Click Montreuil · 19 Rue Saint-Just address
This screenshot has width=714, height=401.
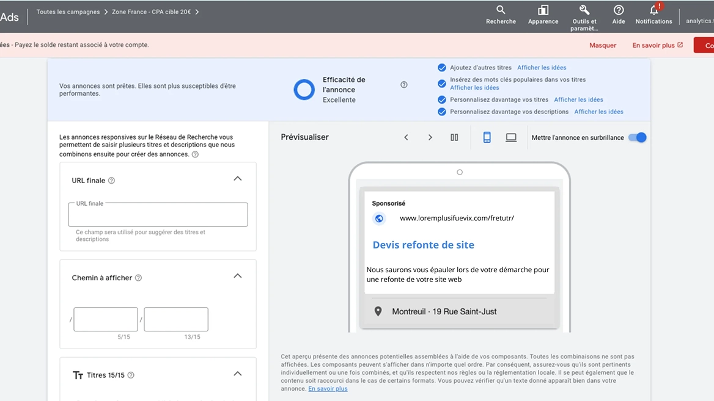tap(444, 312)
